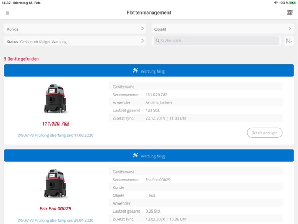Select the second Wartung fällig banner
This screenshot has width=298, height=224.
(x=149, y=156)
